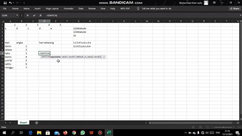Image resolution: width=242 pixels, height=136 pixels.
Task: Open the Windows Start menu
Action: (4, 133)
